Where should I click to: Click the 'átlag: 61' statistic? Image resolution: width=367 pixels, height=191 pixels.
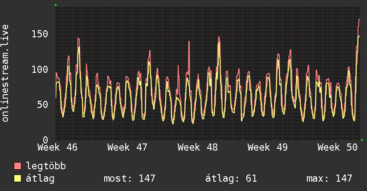(231, 179)
